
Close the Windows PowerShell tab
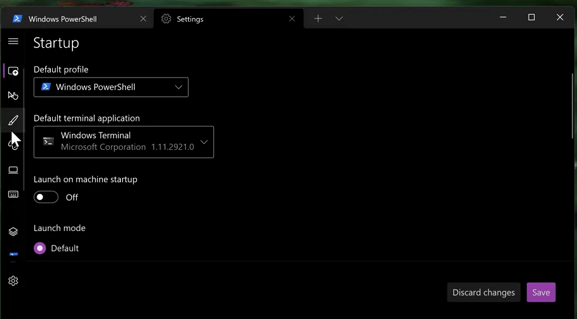point(143,19)
